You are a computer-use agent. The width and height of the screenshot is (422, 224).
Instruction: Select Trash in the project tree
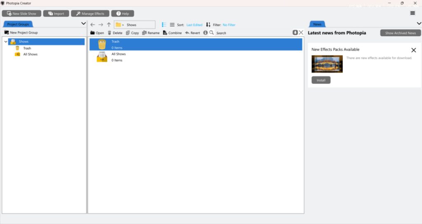[27, 48]
